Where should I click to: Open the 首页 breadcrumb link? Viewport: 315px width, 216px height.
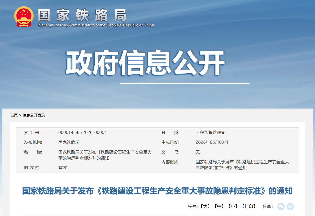point(14,115)
